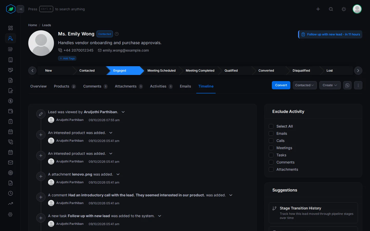Exclude Meetings activity checkbox
The image size is (370, 231).
tap(271, 148)
